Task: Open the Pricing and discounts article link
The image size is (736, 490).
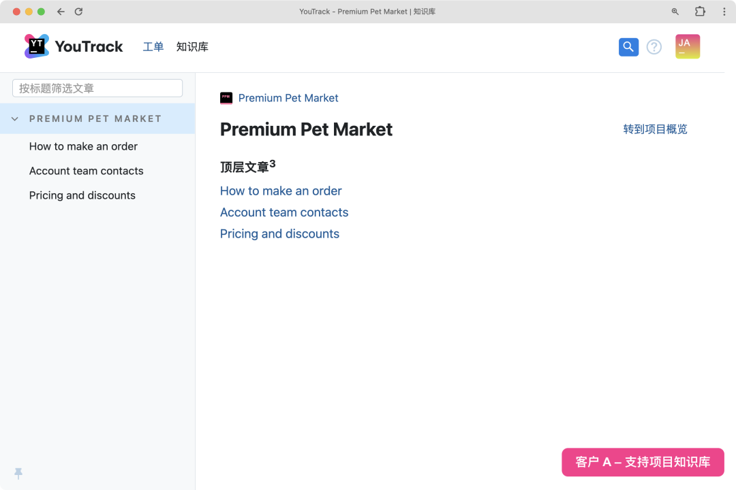Action: tap(279, 234)
